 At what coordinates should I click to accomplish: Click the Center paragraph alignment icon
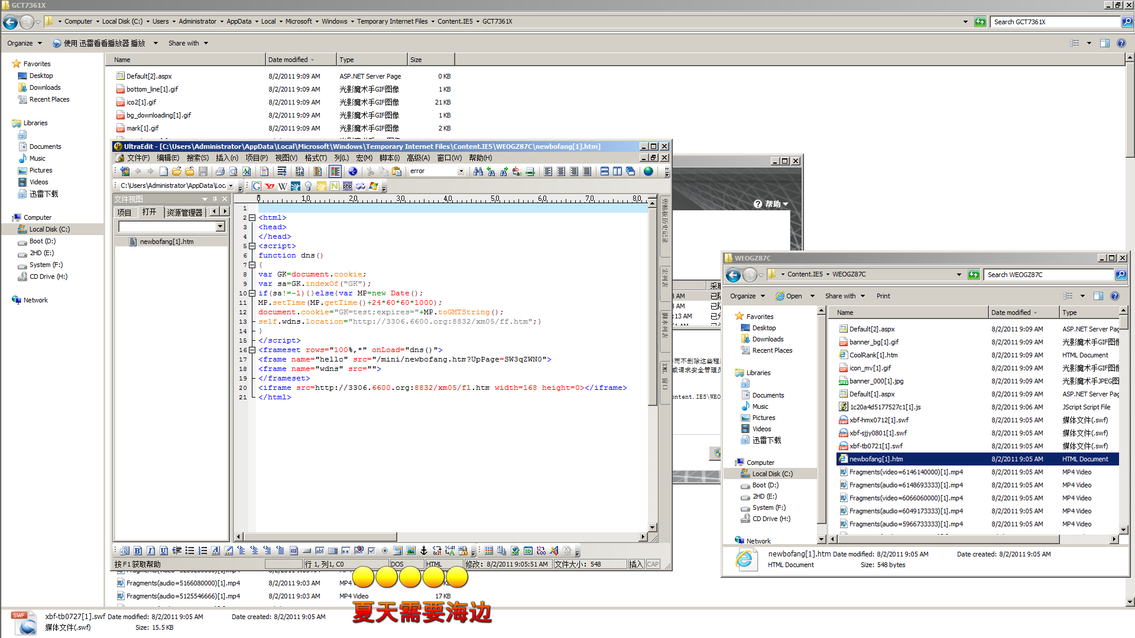tap(561, 171)
